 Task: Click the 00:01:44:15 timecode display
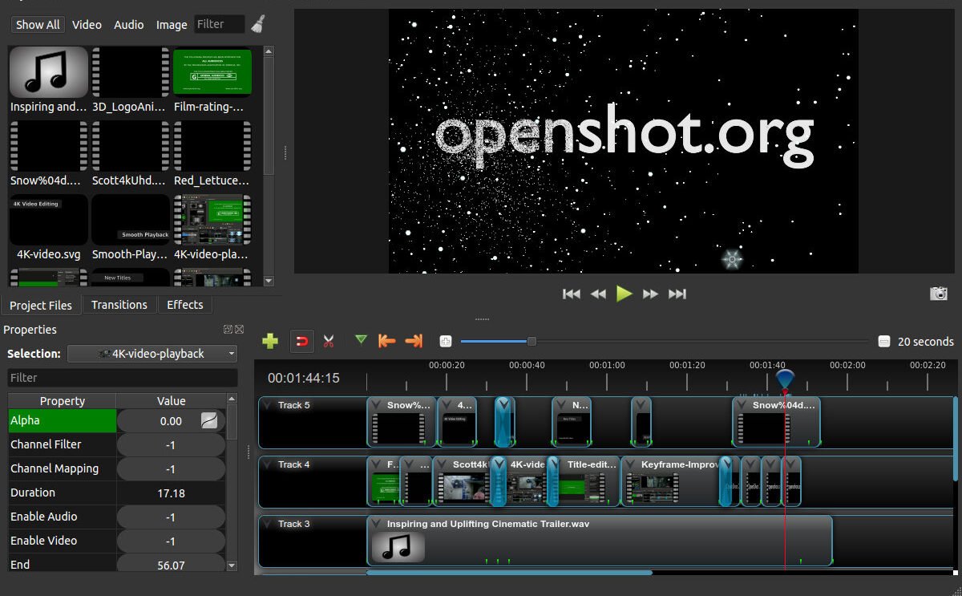point(304,378)
